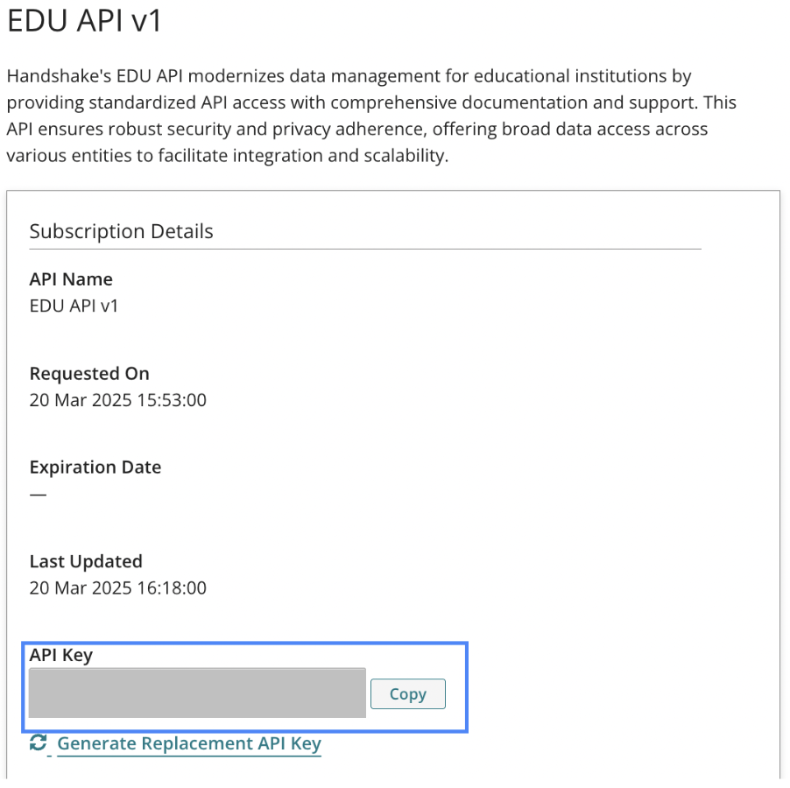Click the Expiration Date label
The height and width of the screenshot is (788, 790).
click(x=95, y=468)
